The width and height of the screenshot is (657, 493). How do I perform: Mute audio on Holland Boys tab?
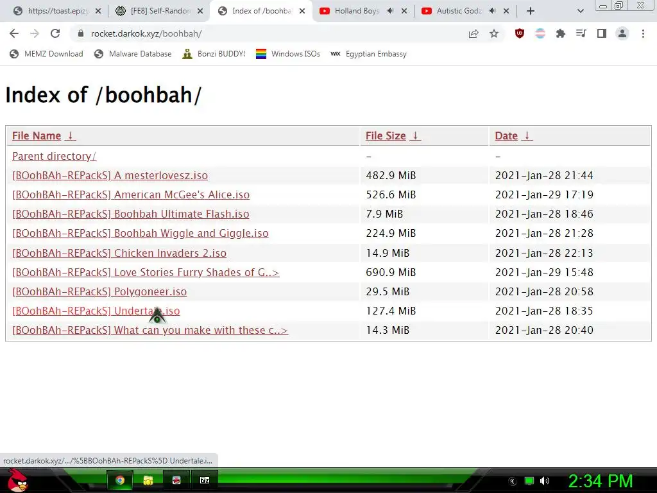[x=391, y=11]
